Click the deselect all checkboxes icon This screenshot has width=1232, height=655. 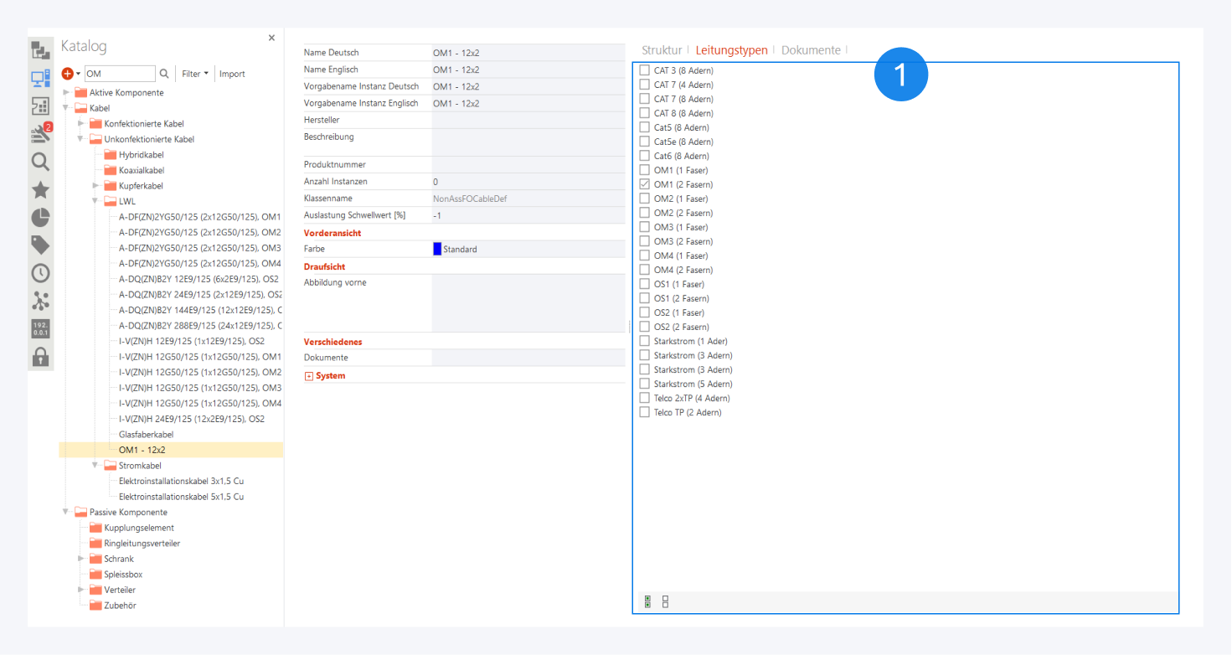coord(665,601)
